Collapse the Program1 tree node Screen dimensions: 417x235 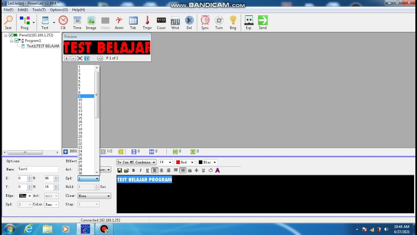coord(11,41)
